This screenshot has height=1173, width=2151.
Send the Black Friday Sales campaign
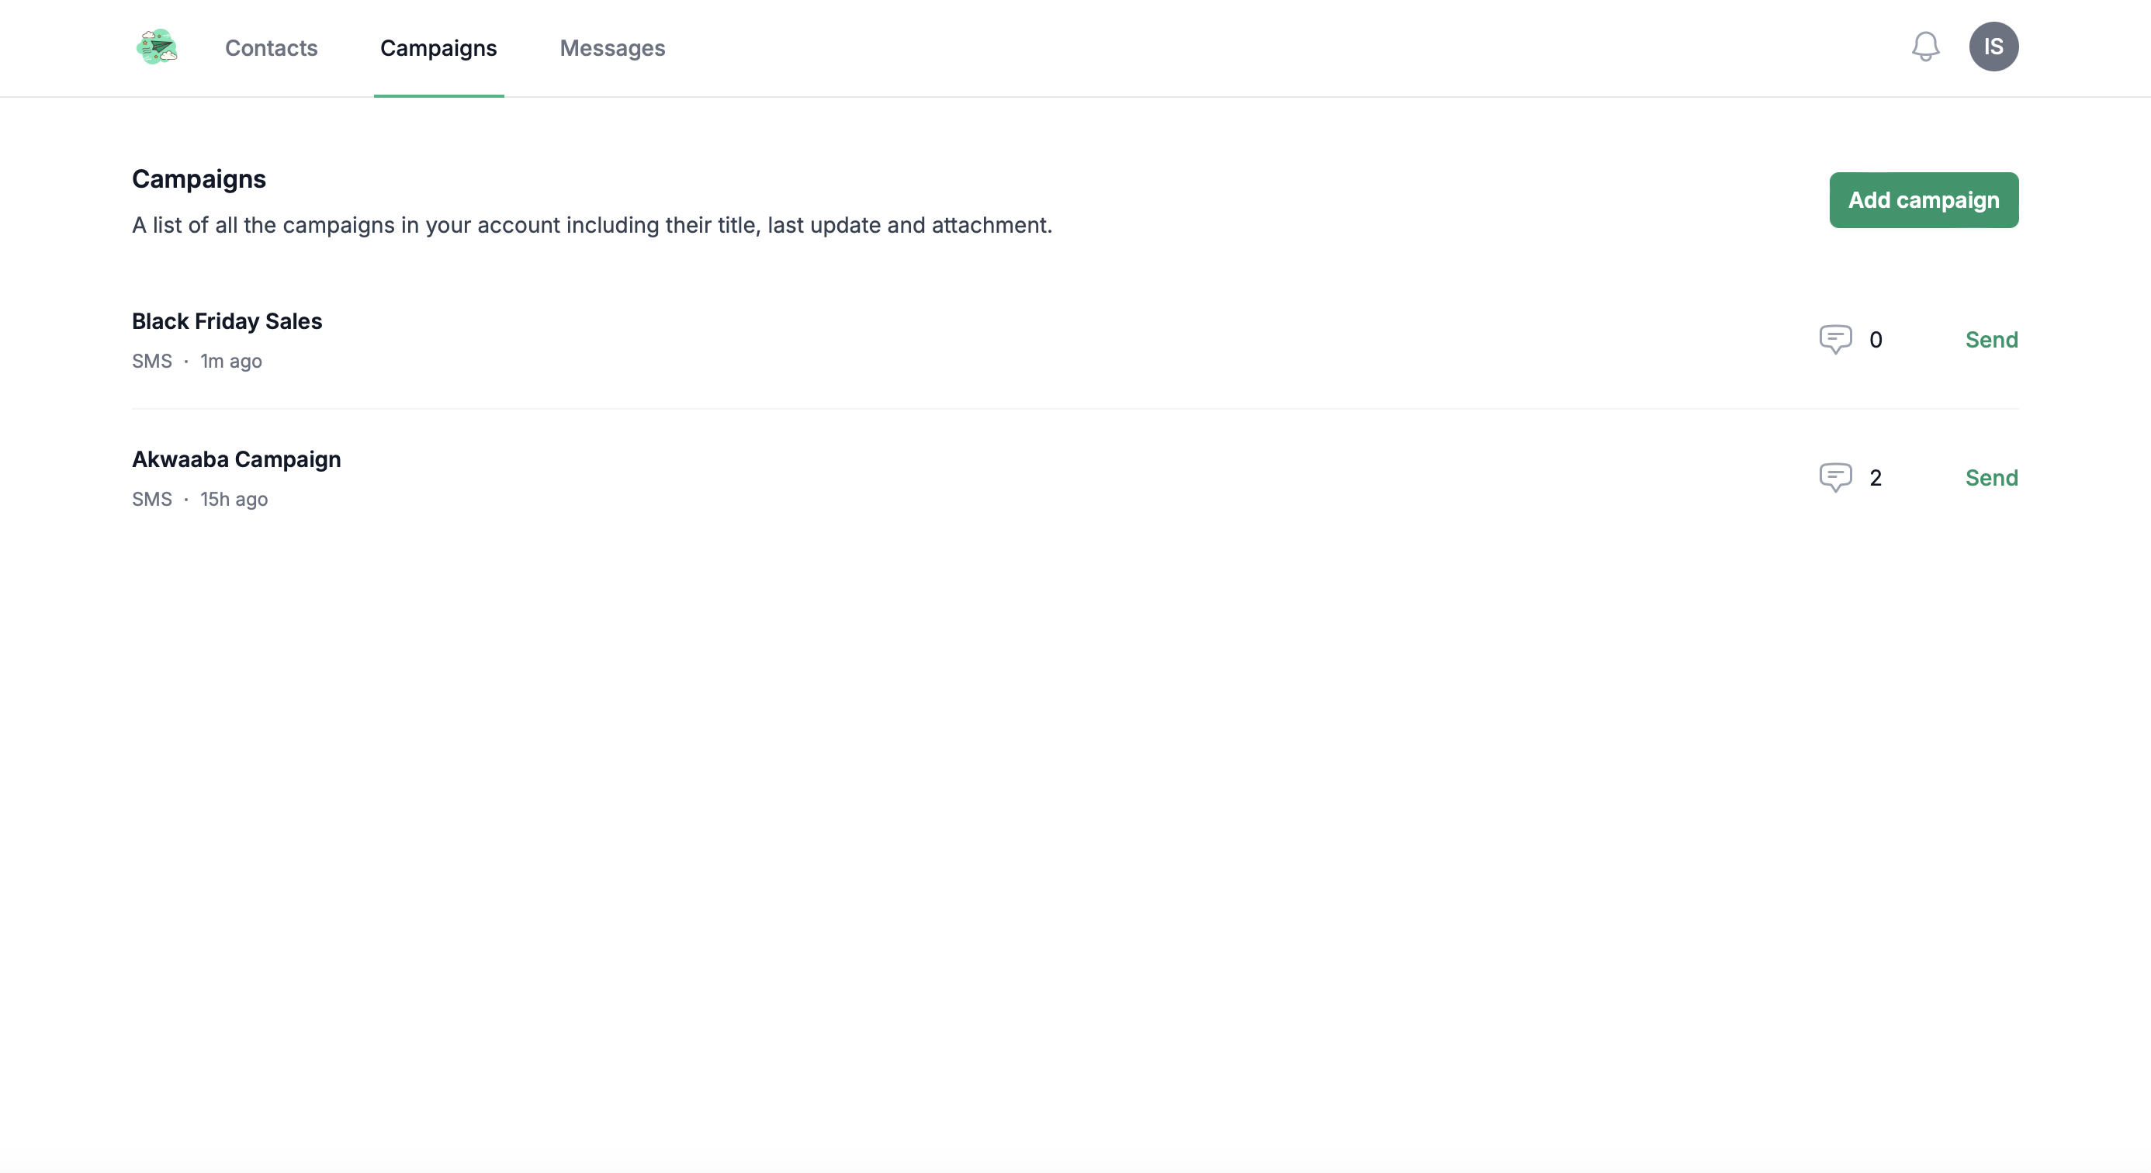pos(1990,339)
